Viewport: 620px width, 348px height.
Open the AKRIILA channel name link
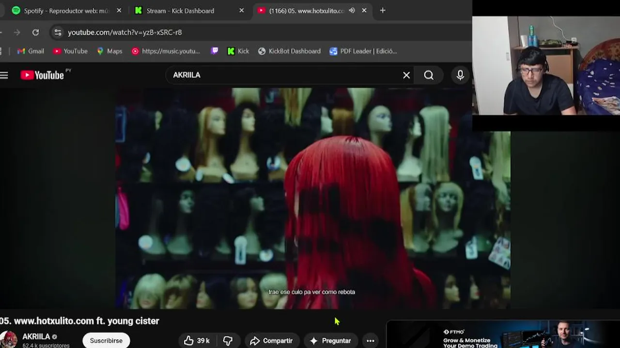pyautogui.click(x=36, y=336)
